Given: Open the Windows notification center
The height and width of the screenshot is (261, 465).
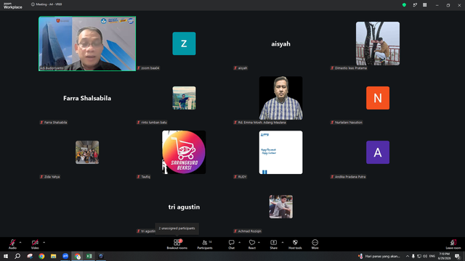Looking at the screenshot, I should pyautogui.click(x=457, y=256).
